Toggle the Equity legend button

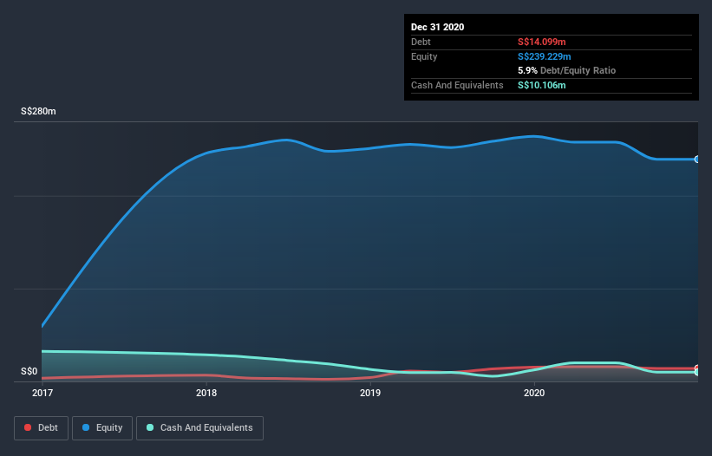click(x=102, y=428)
